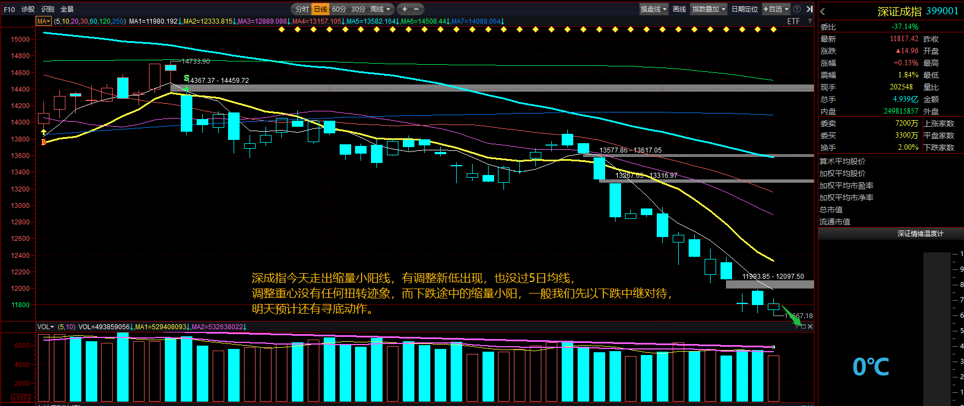Viewport: 964px width, 406px height.
Task: Open the 识别 recognition menu
Action: tap(48, 9)
